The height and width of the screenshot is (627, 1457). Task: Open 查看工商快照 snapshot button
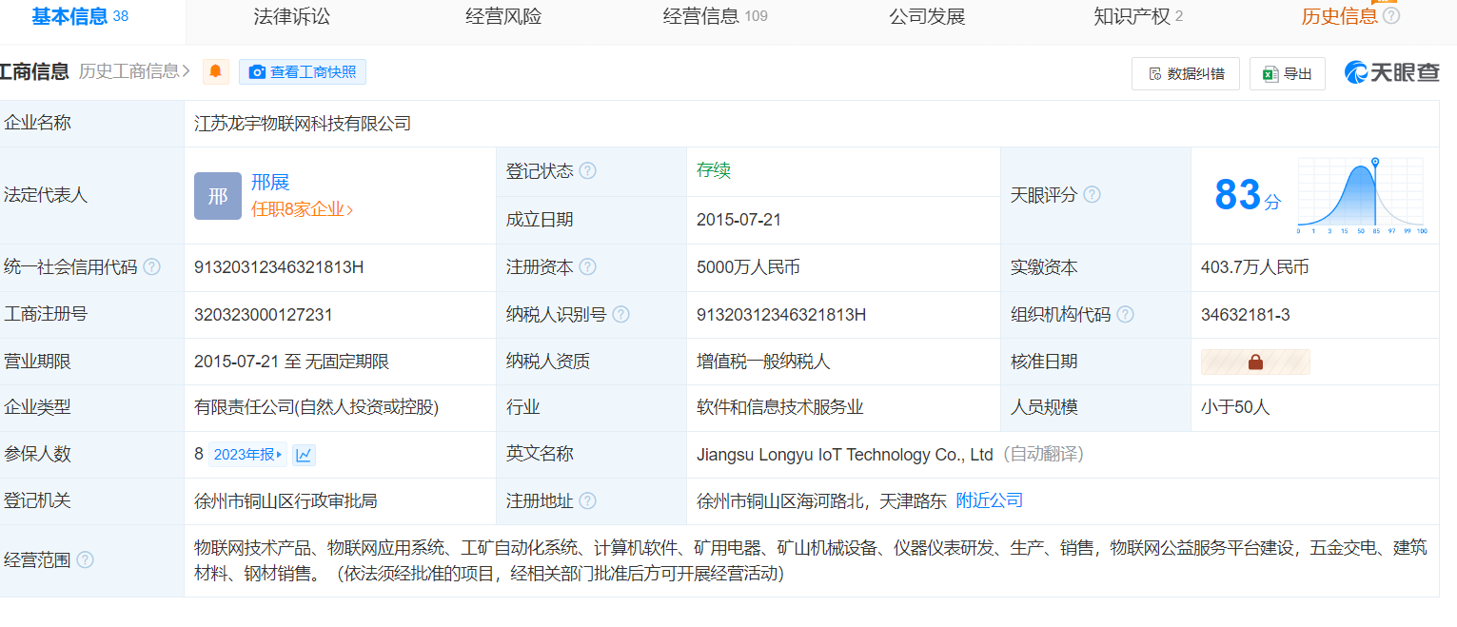(x=303, y=72)
